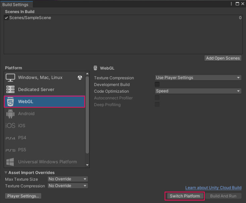Click the Dedicated Server rack icon

[x=10, y=89]
